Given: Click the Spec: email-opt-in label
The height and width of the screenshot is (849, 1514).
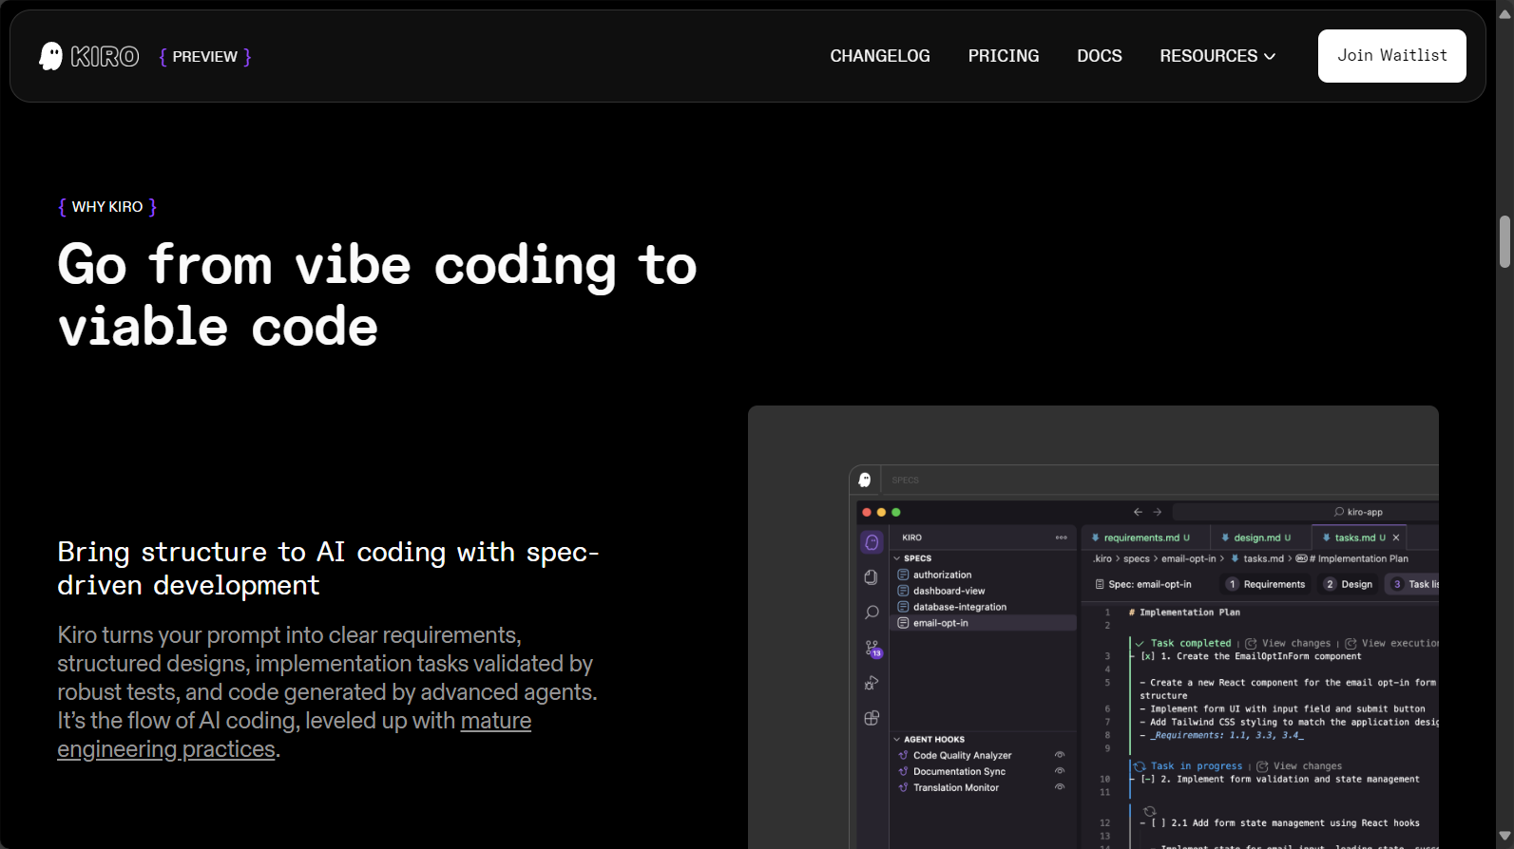Looking at the screenshot, I should point(1150,584).
